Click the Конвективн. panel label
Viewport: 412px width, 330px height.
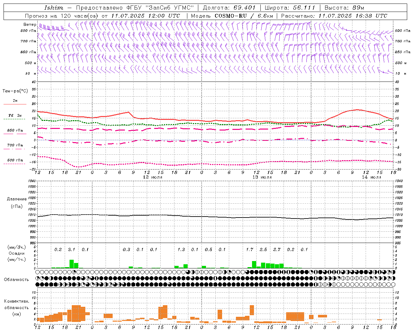point(16,301)
